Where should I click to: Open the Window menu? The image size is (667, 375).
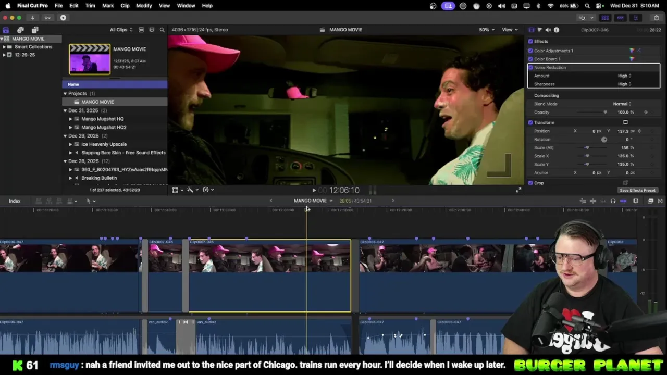tap(186, 6)
